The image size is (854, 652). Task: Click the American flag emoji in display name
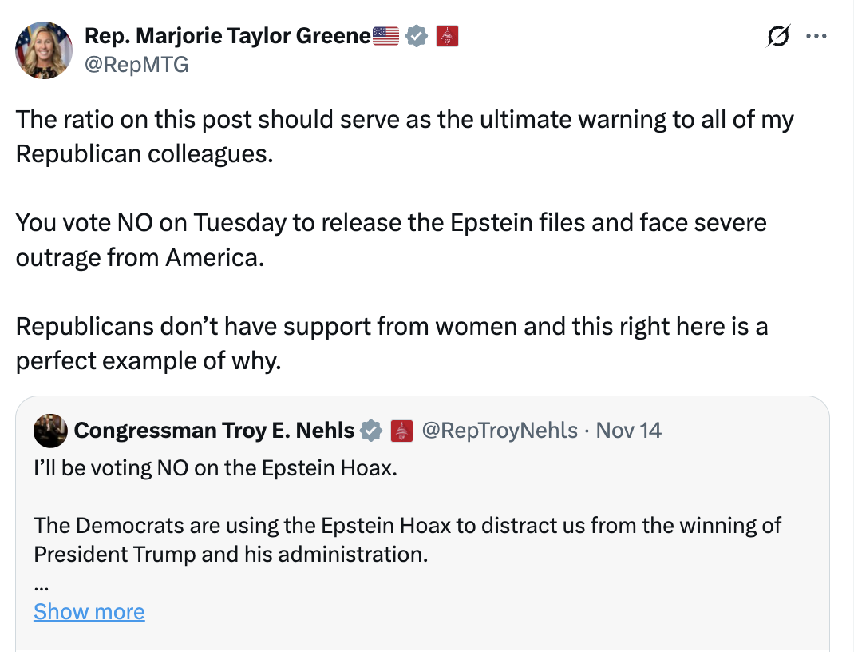point(386,36)
